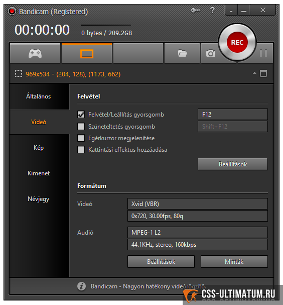Click the 00:00:00 recording timer
Screen dimensions: 283x305
click(x=42, y=30)
